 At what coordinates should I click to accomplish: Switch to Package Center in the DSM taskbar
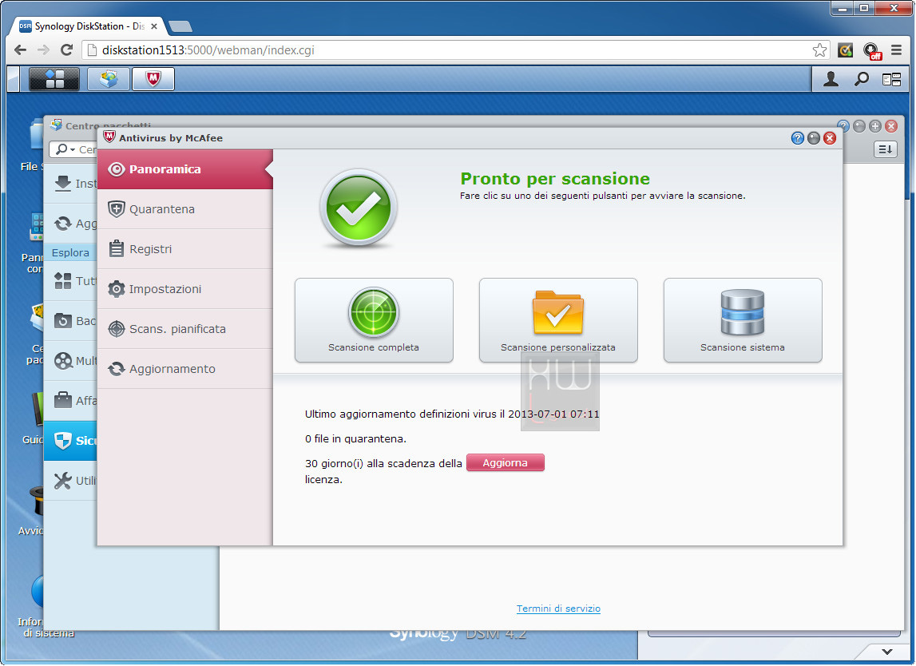pyautogui.click(x=109, y=79)
